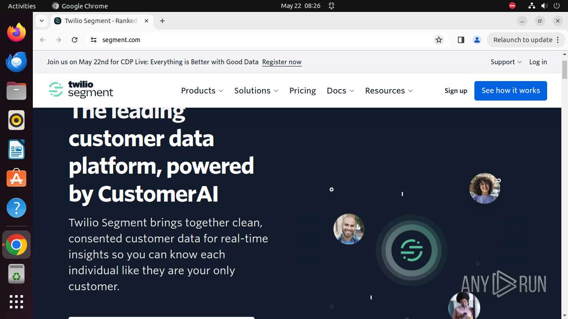Viewport: 568px width, 319px height.
Task: Expand the Docs menu
Action: 340,90
